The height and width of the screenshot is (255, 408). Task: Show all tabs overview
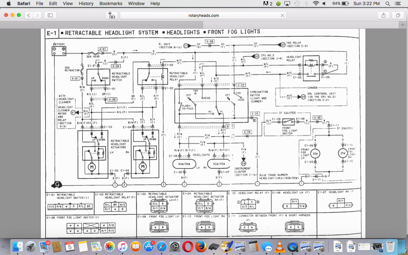coord(398,15)
